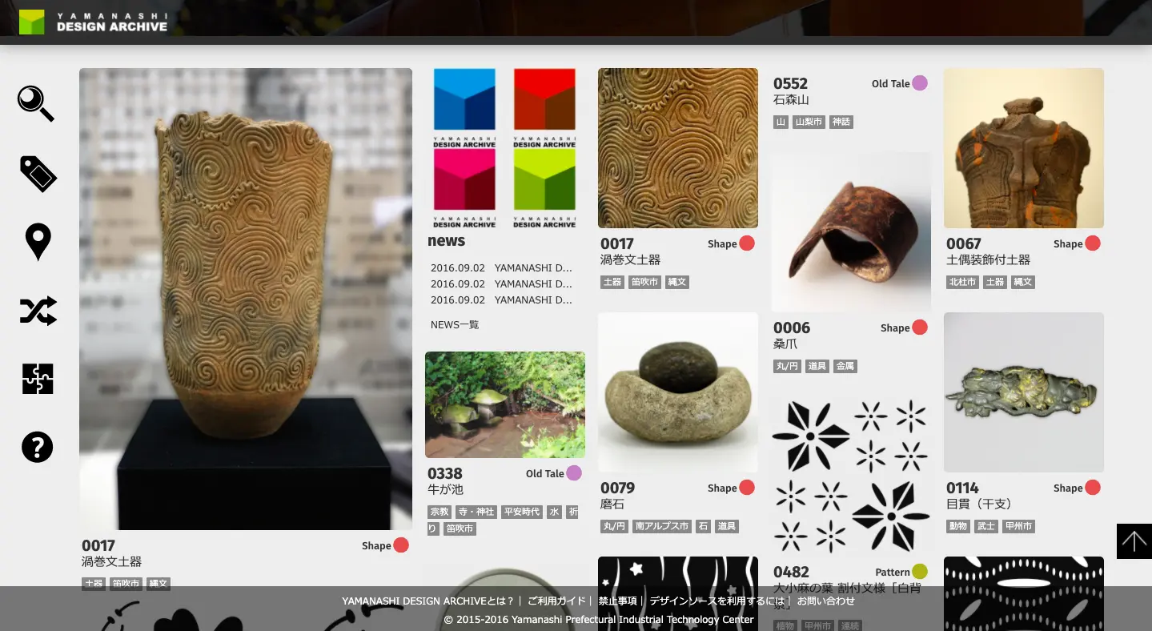Open the puzzle piece icon in the sidebar

click(x=38, y=379)
